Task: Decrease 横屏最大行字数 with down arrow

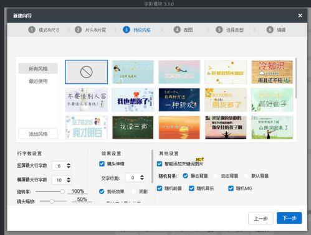Action: [x=69, y=182]
